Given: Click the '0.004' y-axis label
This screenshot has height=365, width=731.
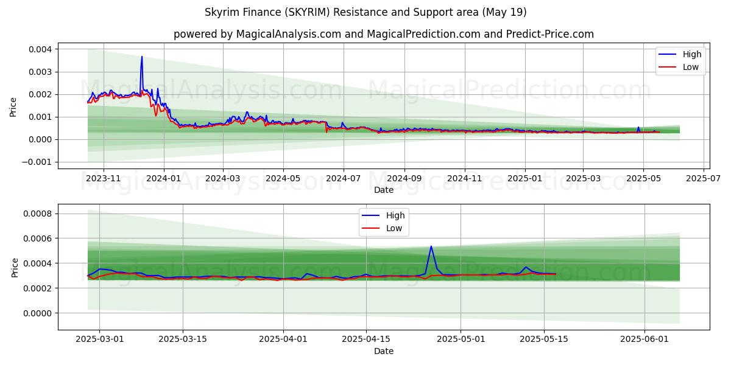Looking at the screenshot, I should pos(41,49).
